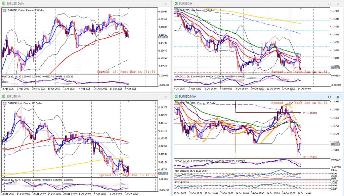This screenshot has width=344, height=196.
Task: Open the one-click trading icon in Daily chart
Action: point(4,10)
